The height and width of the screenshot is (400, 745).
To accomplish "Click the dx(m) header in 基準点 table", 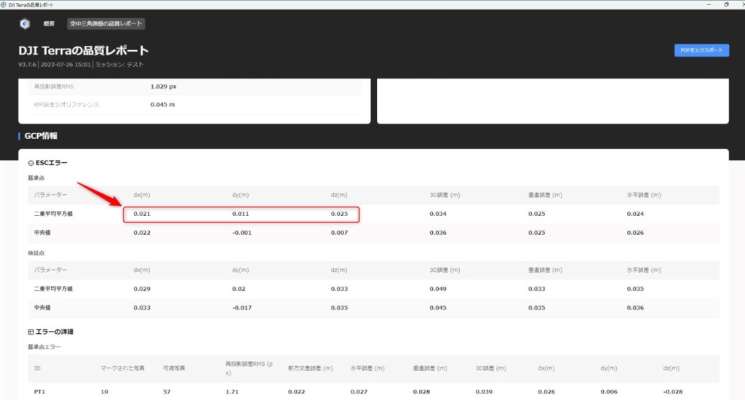I will (141, 195).
